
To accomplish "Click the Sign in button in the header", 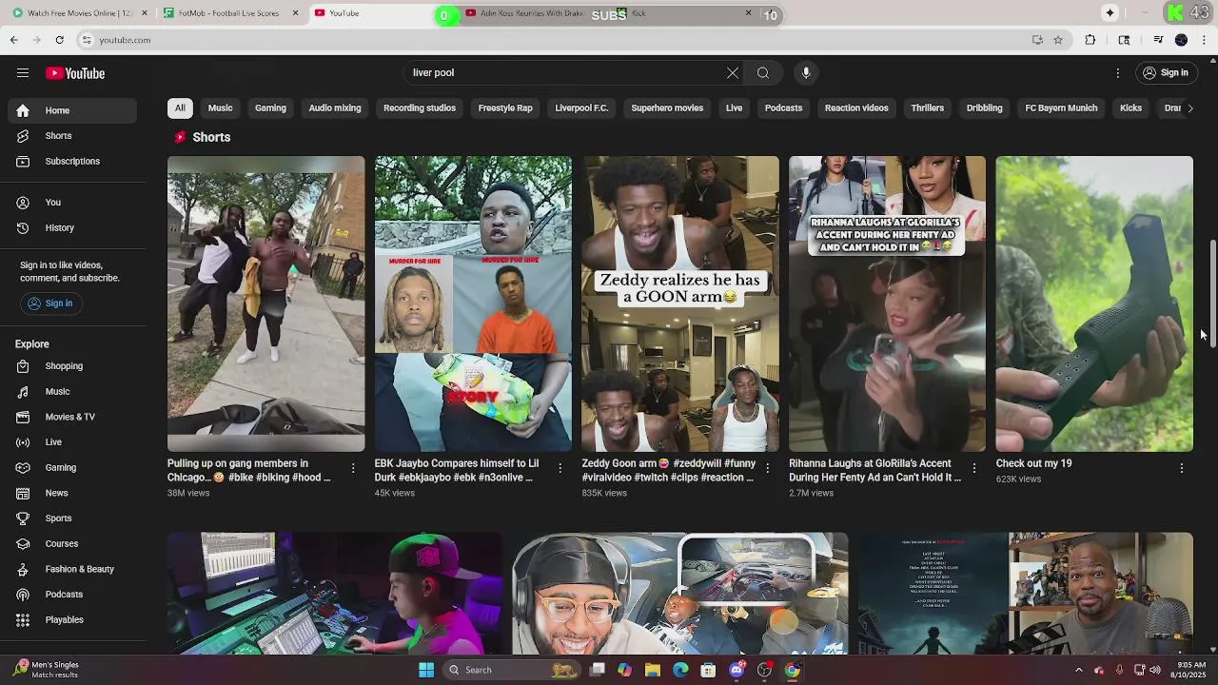I will 1166,73.
